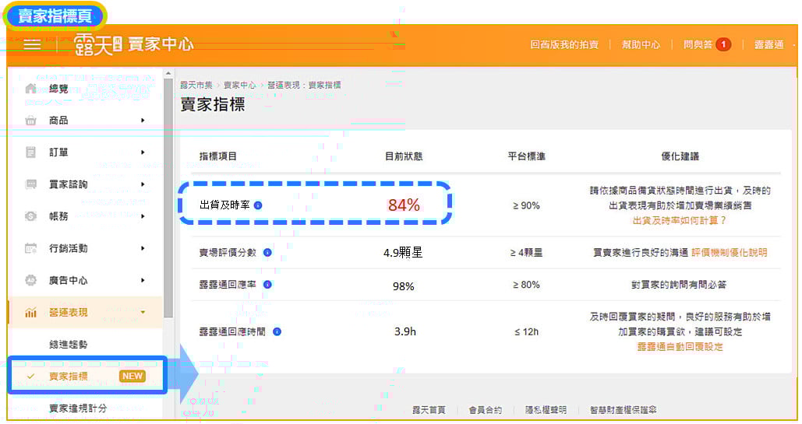Open the 露露通自動回覆設定 link
This screenshot has height=424, width=802.
pos(680,347)
